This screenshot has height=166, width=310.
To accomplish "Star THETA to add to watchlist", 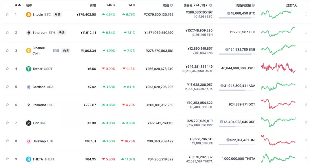I will (x=7, y=159).
